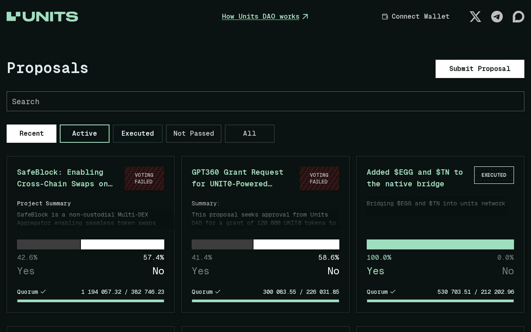531x332 pixels.
Task: Click Connect Wallet
Action: tap(420, 17)
